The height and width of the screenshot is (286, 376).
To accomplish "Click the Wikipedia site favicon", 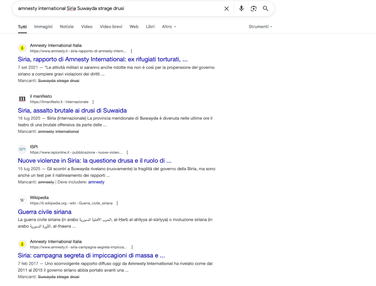I will [x=22, y=200].
